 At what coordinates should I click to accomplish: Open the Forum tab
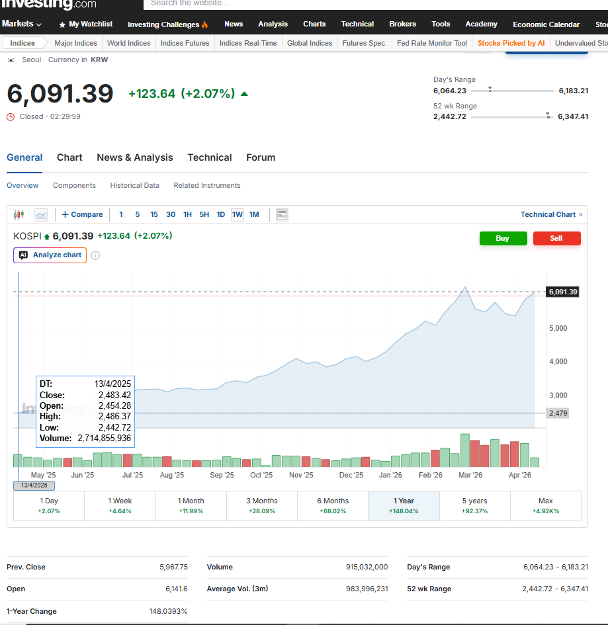261,157
